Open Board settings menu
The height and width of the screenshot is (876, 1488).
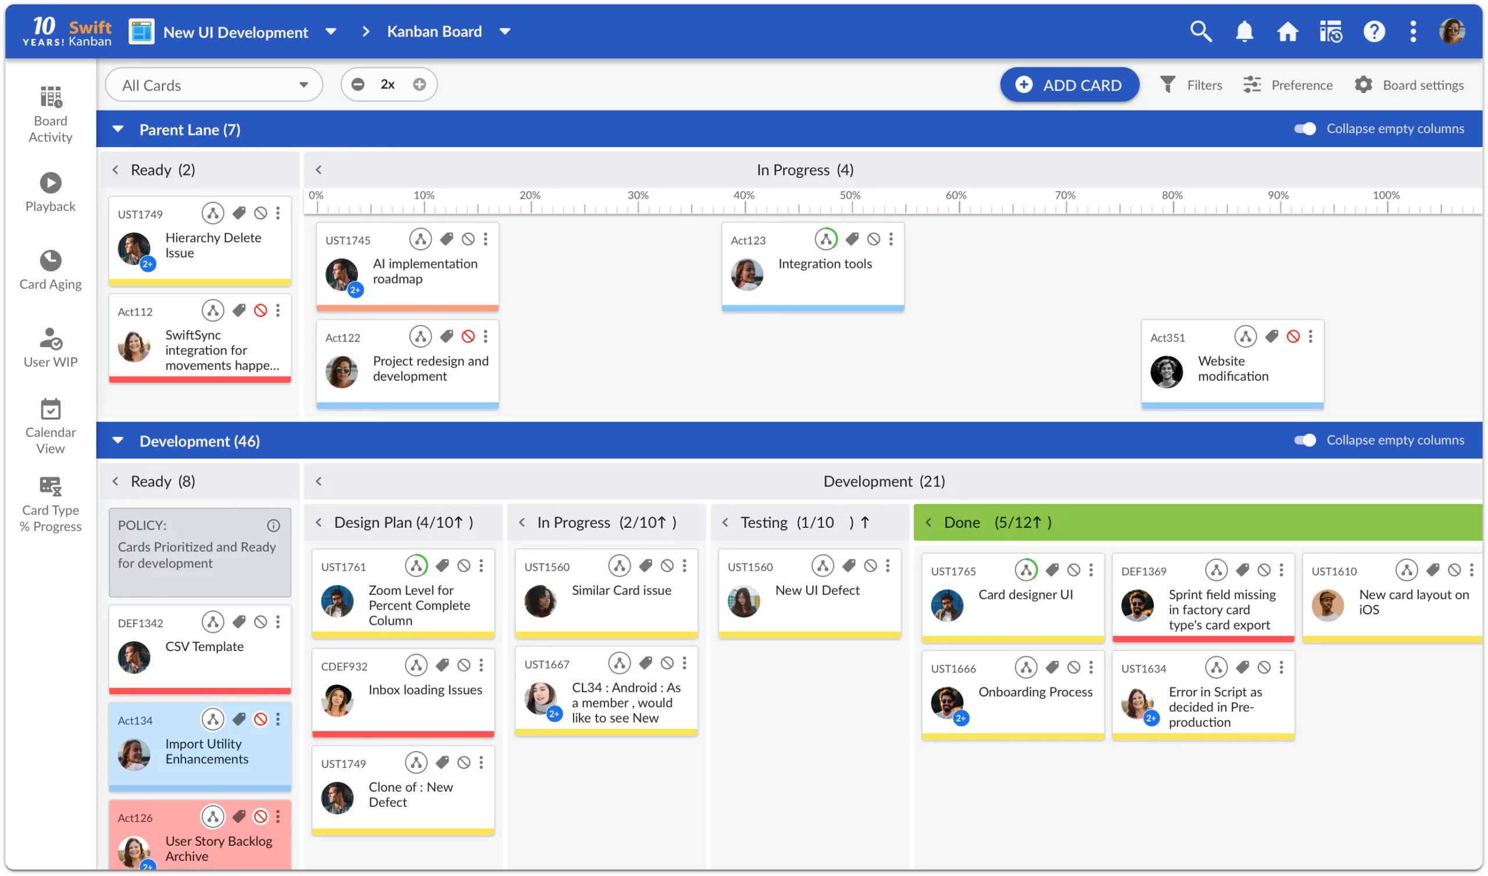point(1409,84)
